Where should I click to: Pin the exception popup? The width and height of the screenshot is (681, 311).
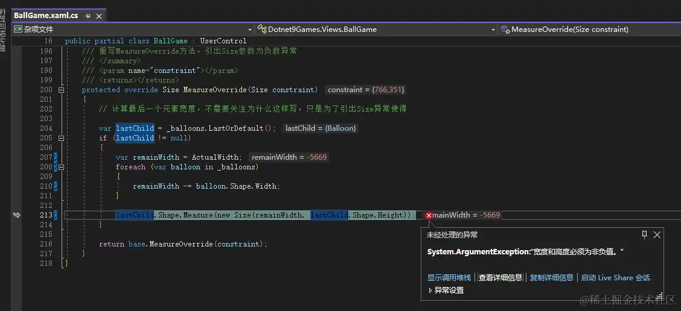(645, 234)
